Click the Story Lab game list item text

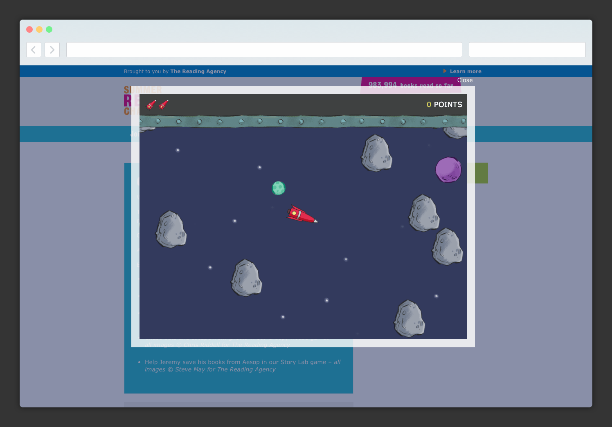point(243,366)
